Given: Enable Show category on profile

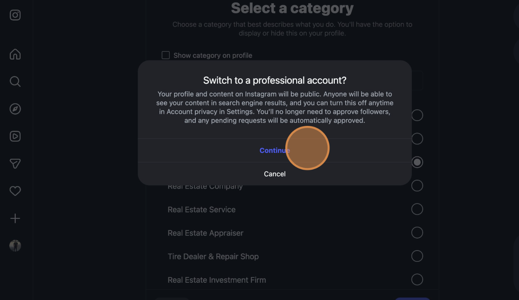Looking at the screenshot, I should 165,55.
